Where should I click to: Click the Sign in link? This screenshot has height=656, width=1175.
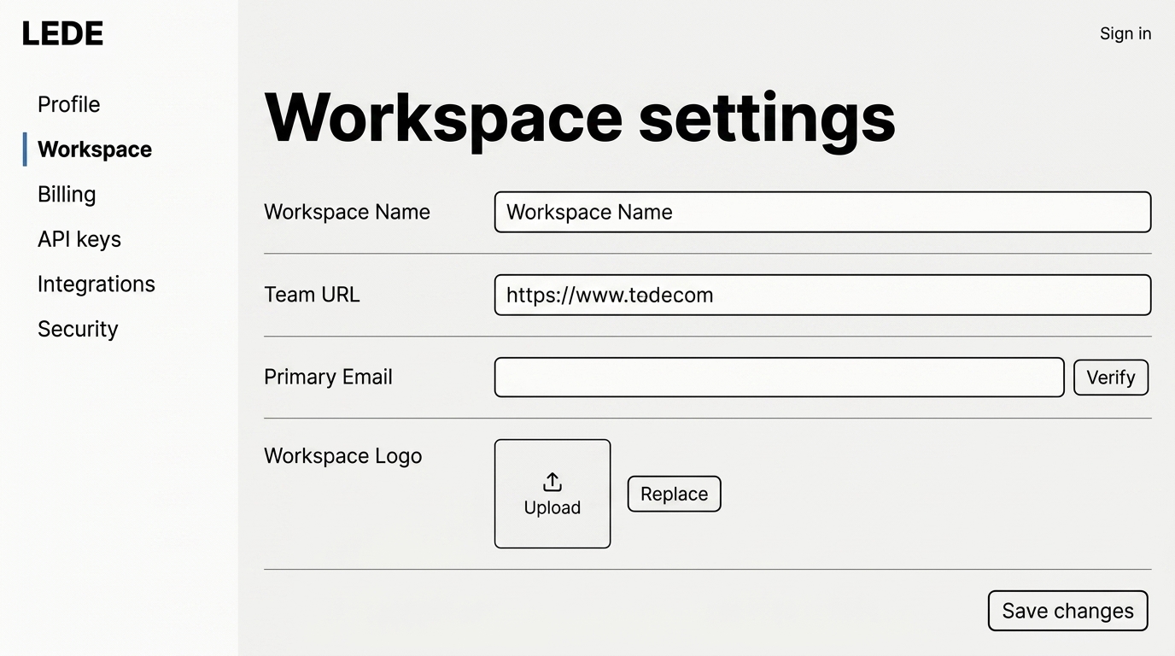(1125, 34)
